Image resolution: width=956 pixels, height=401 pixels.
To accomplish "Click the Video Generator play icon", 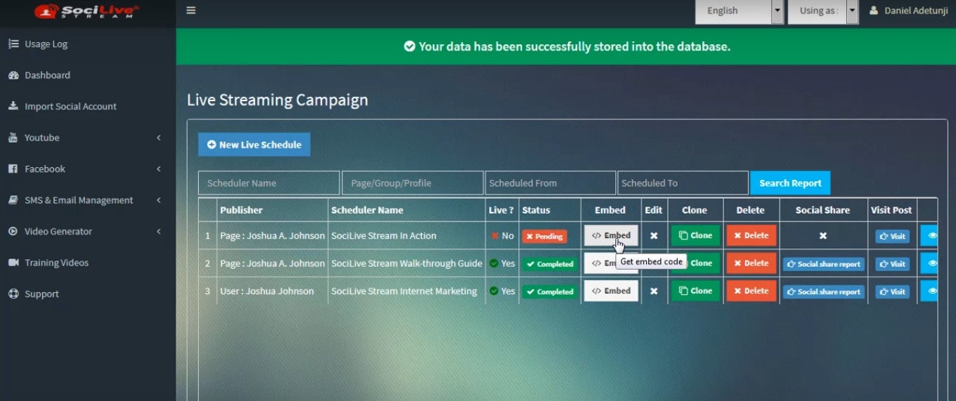I will (x=13, y=231).
